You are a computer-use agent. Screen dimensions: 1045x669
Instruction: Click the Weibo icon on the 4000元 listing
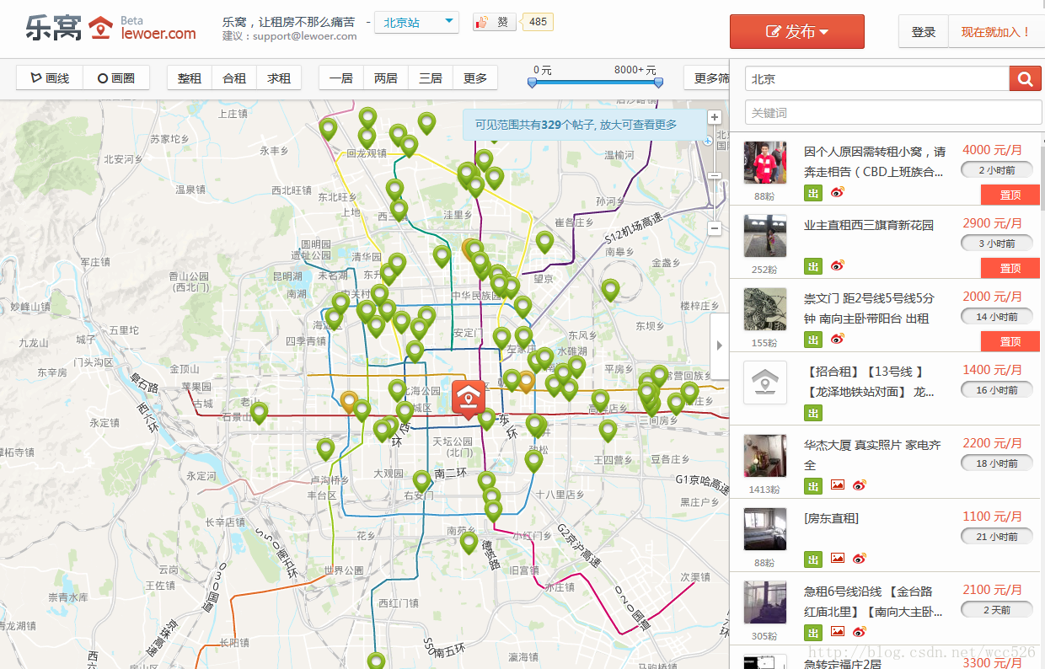[837, 192]
